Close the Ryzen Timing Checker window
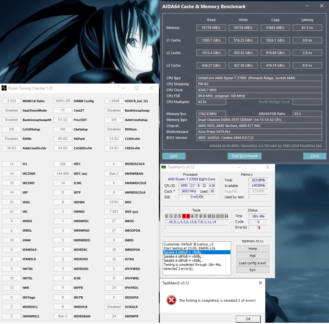Image resolution: width=329 pixels, height=324 pixels. [x=152, y=88]
